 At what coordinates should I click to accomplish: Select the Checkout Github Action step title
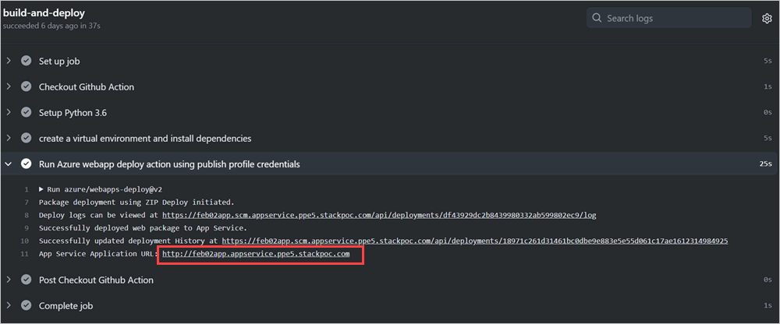click(87, 87)
